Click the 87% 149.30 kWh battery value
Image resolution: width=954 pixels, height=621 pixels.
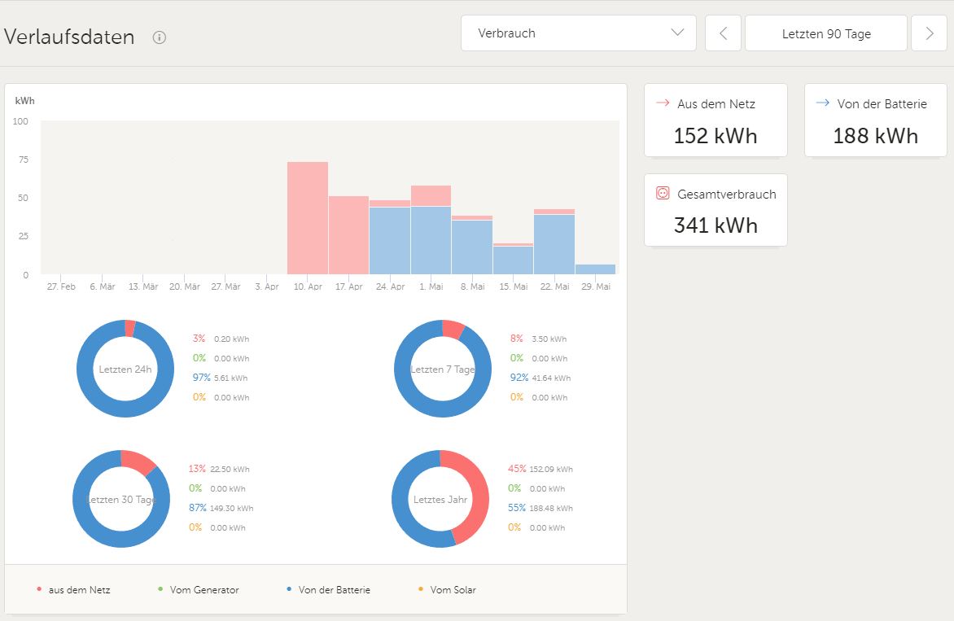pyautogui.click(x=221, y=508)
